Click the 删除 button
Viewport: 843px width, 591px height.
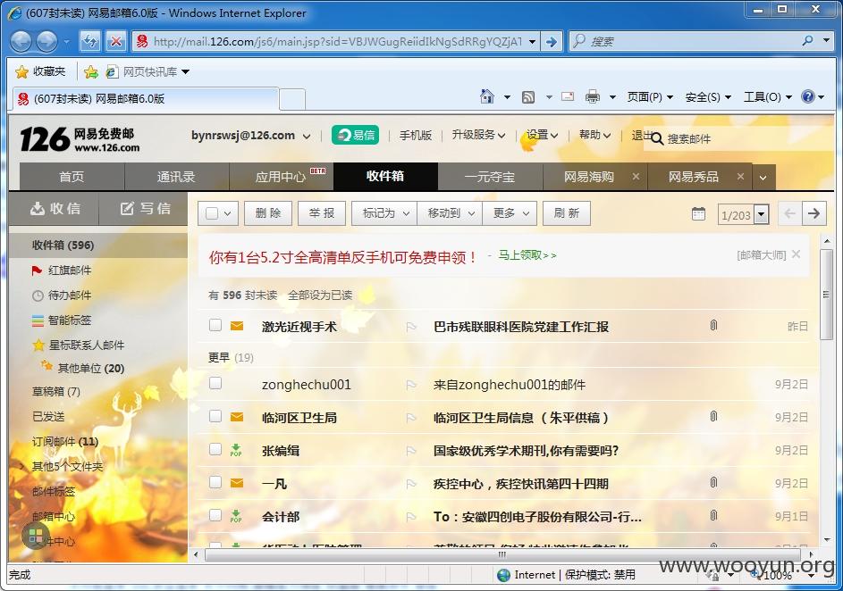tap(267, 213)
